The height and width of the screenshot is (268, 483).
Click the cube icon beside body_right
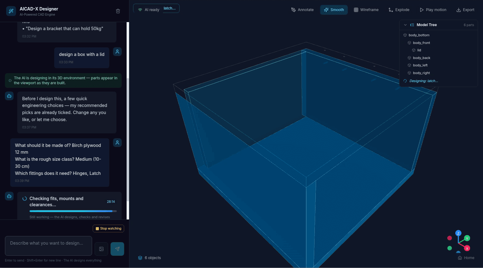point(409,73)
